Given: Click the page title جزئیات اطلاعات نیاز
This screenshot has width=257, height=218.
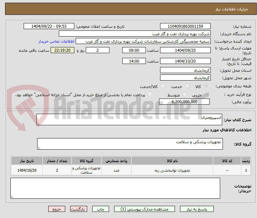Looking at the screenshot, I should (x=231, y=9).
